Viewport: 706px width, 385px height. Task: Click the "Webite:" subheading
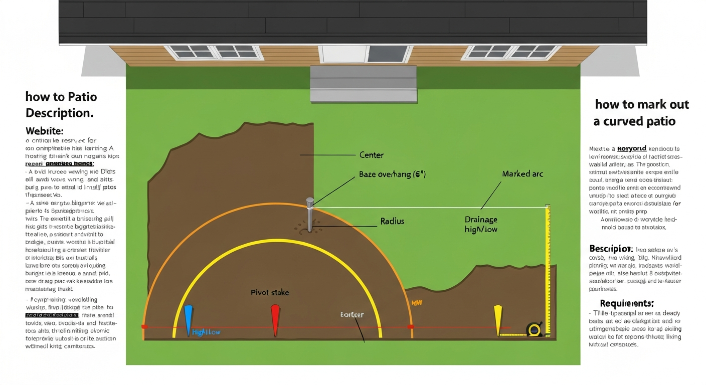44,131
